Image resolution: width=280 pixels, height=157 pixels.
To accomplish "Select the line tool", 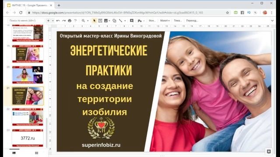I will pyautogui.click(x=121, y=20).
